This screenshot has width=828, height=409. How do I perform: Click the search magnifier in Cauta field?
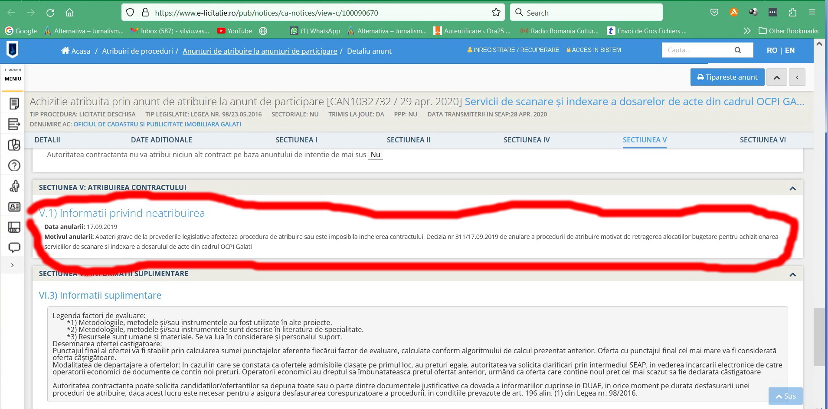[737, 50]
